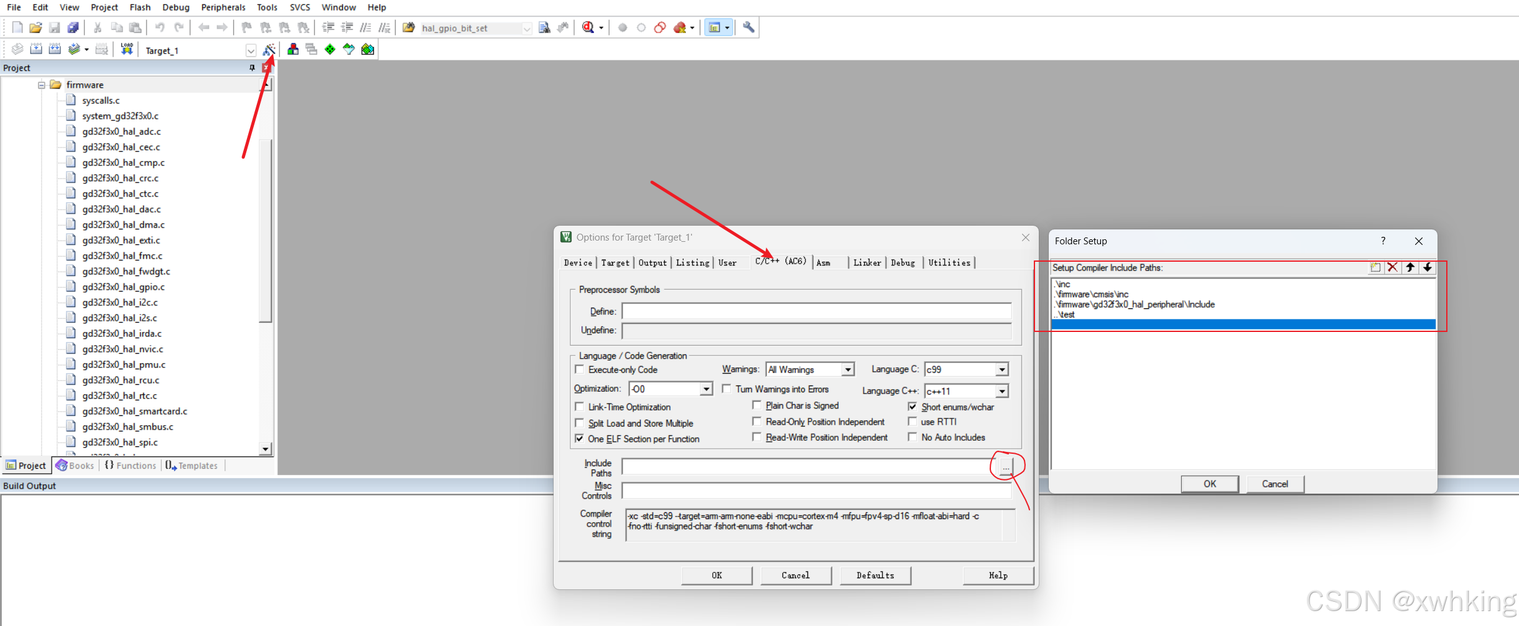This screenshot has height=626, width=1519.
Task: Click the Build target icon
Action: tap(36, 49)
